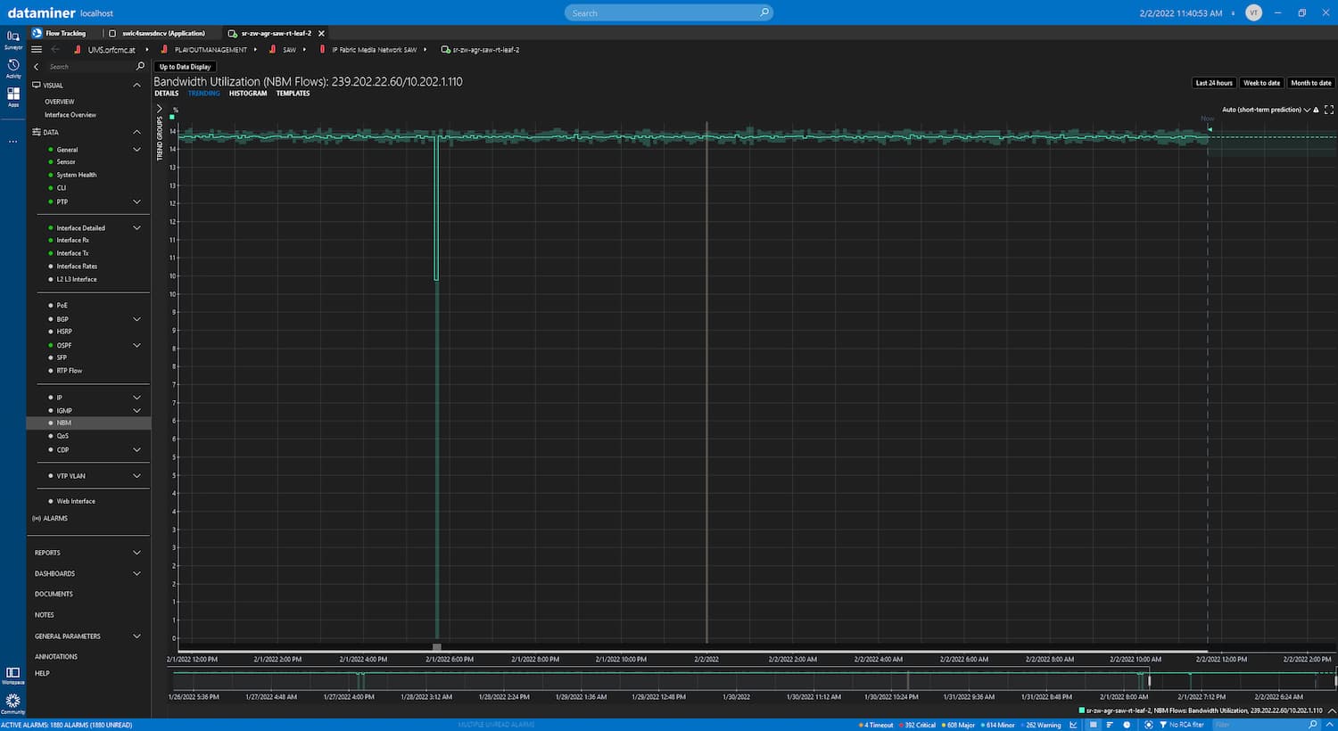Open Auto (short-term prediction) dropdown
The image size is (1338, 731).
point(1265,110)
